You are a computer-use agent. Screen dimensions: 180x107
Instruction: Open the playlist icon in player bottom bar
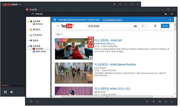point(5,92)
